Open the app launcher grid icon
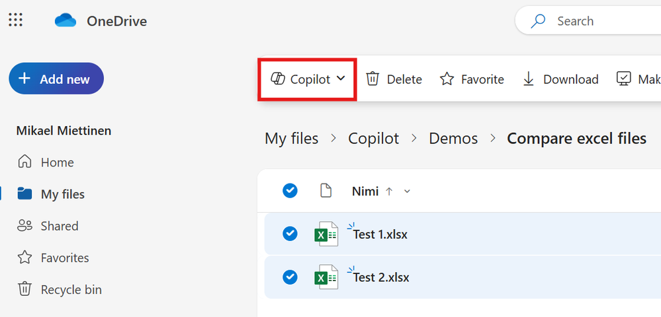 click(x=16, y=20)
